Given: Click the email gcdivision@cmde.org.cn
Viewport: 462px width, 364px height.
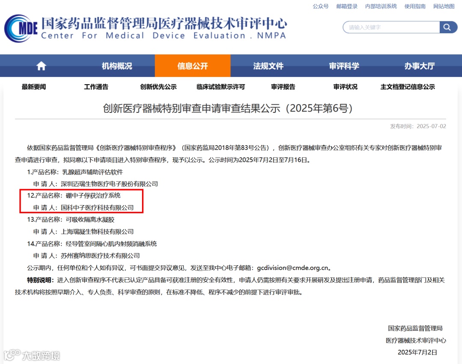Looking at the screenshot, I should click(293, 268).
